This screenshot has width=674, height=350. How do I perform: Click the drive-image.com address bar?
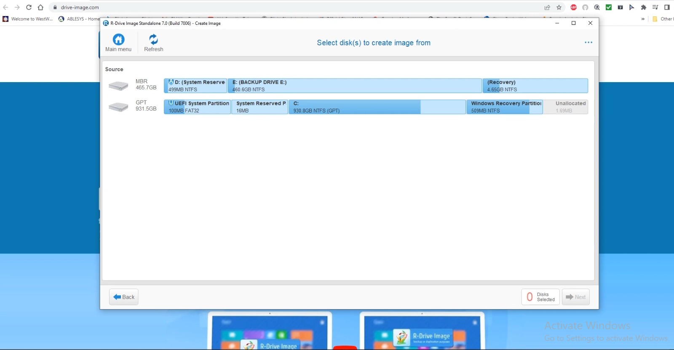click(x=295, y=7)
